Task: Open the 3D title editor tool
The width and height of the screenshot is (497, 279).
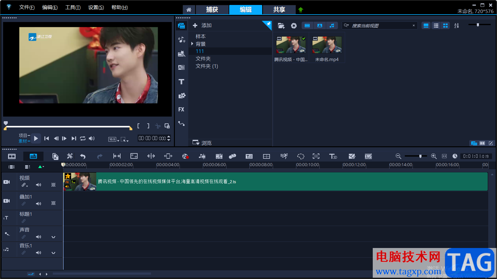Action: pyautogui.click(x=333, y=156)
